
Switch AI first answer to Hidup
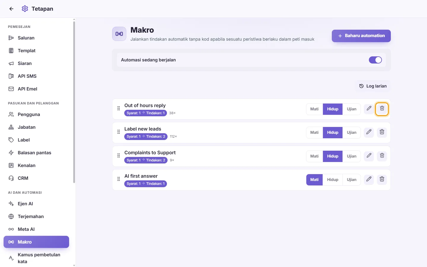[x=333, y=180]
